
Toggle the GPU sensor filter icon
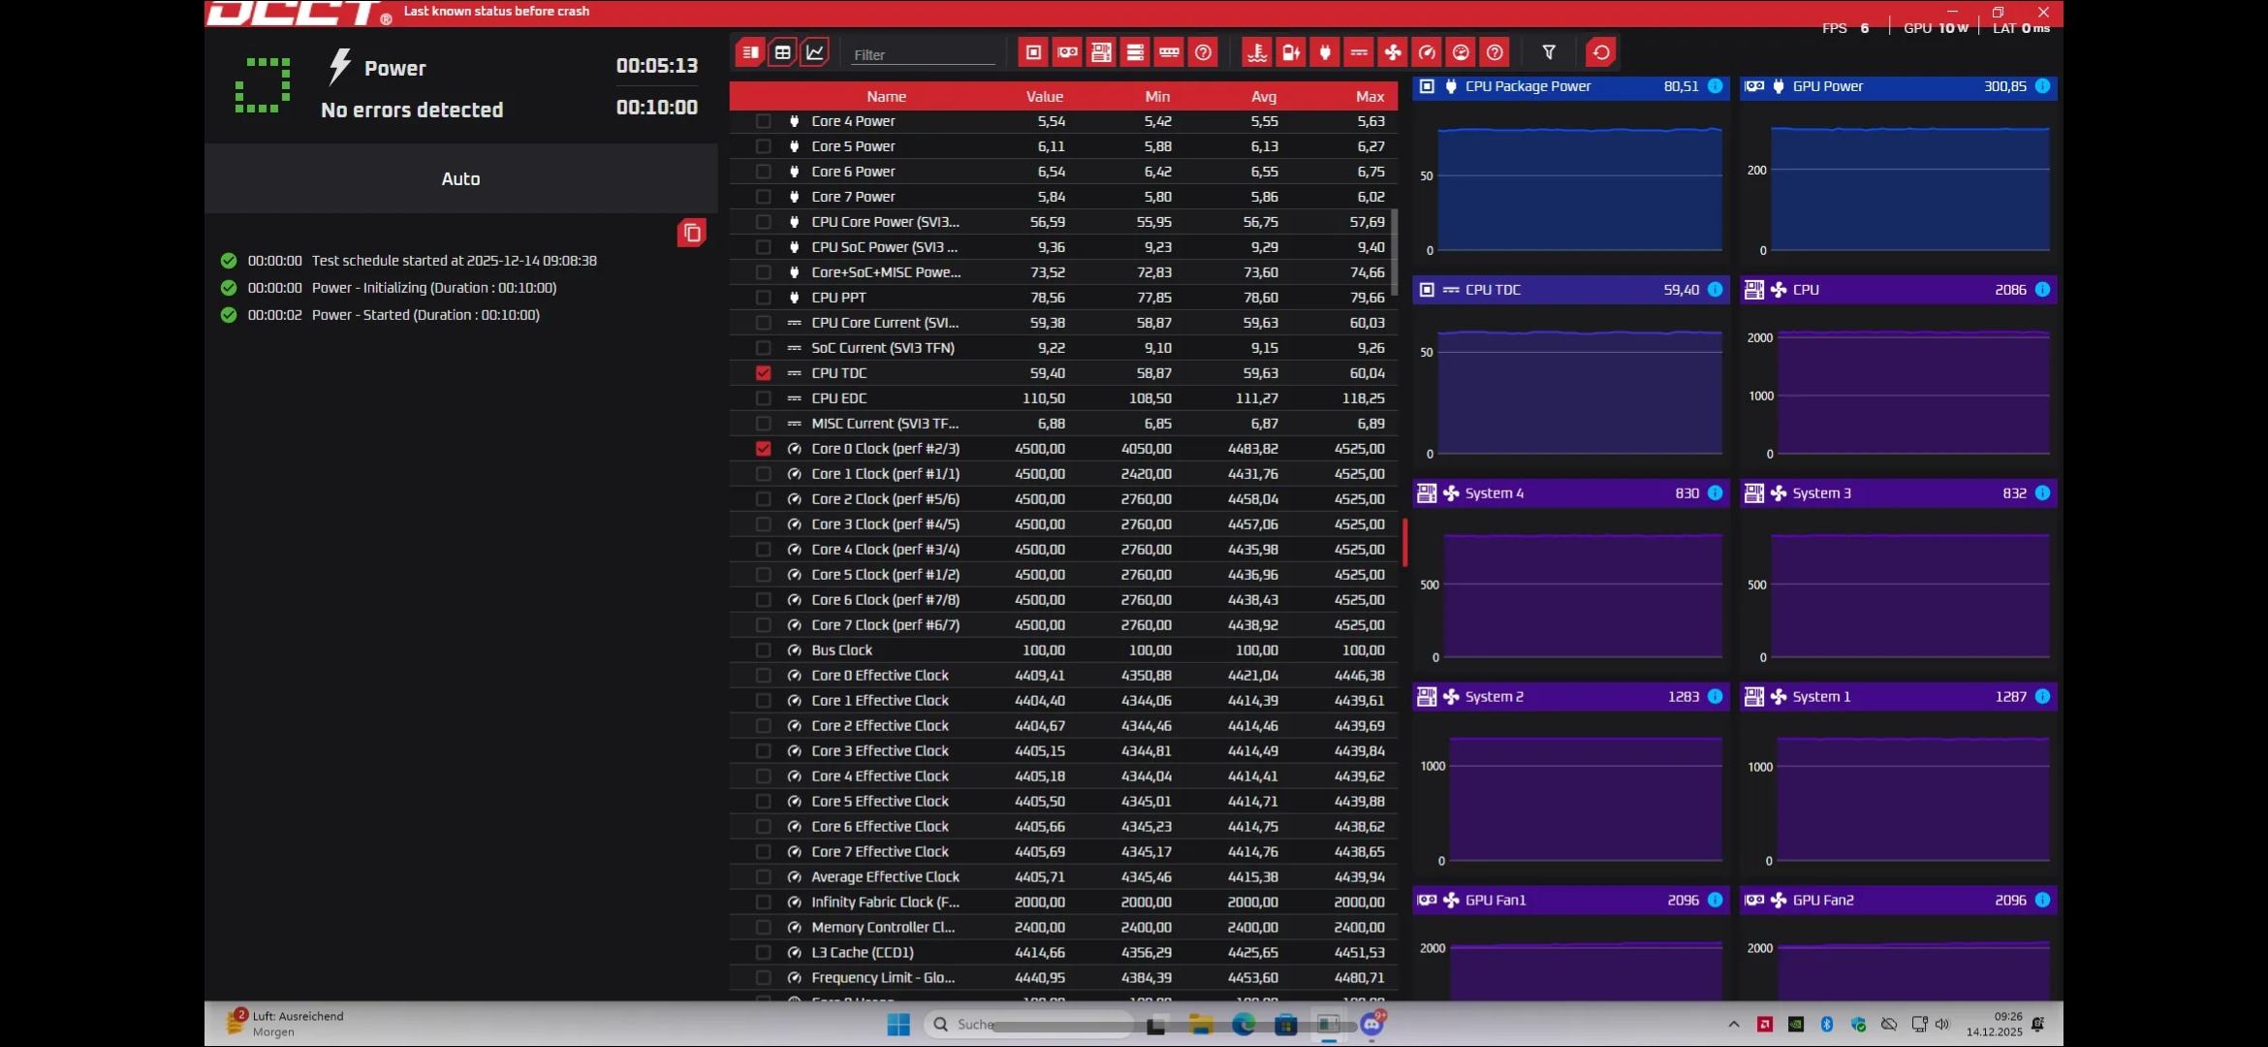(x=1067, y=52)
